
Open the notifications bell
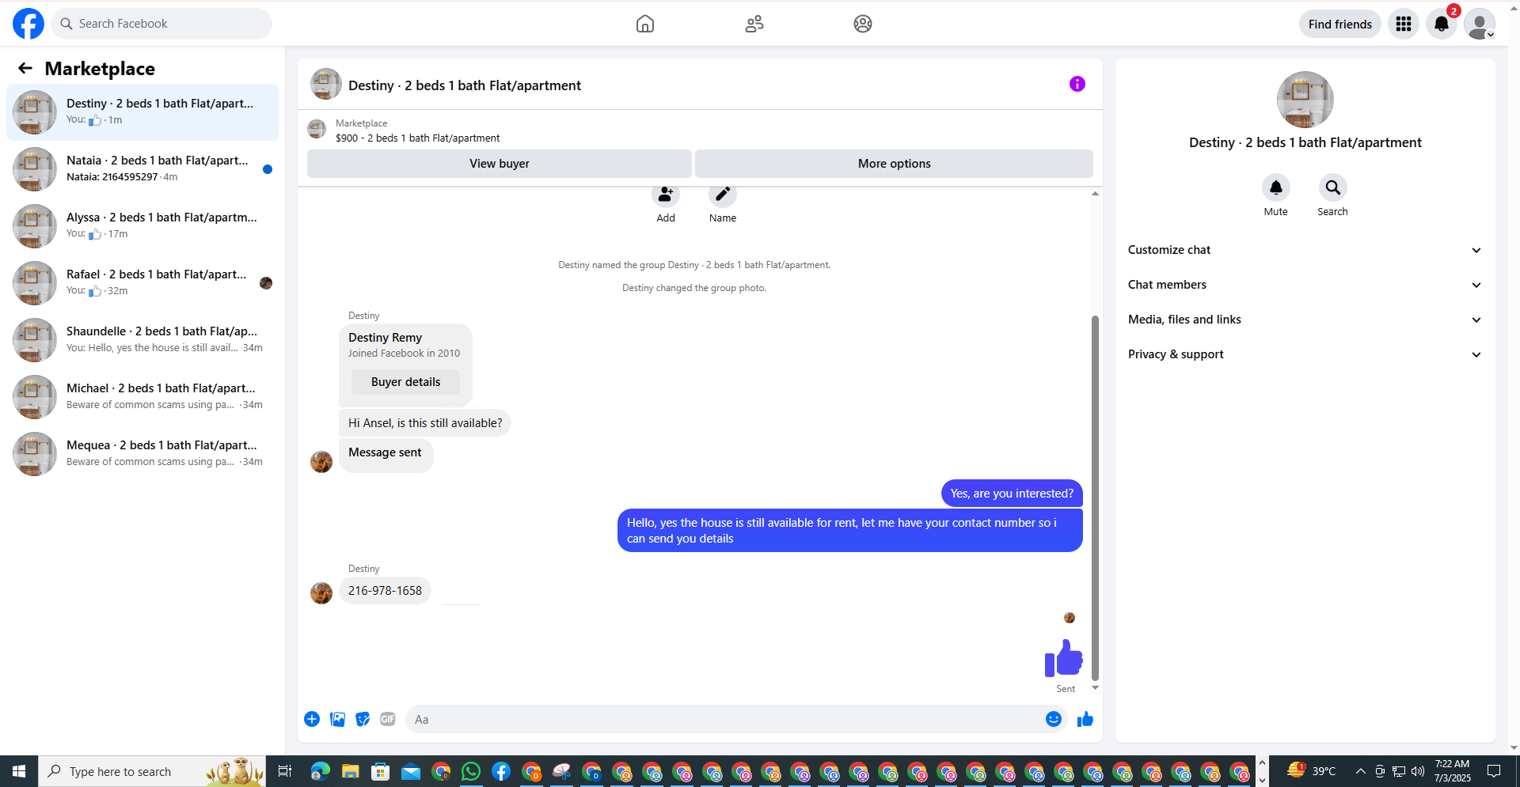[x=1442, y=24]
